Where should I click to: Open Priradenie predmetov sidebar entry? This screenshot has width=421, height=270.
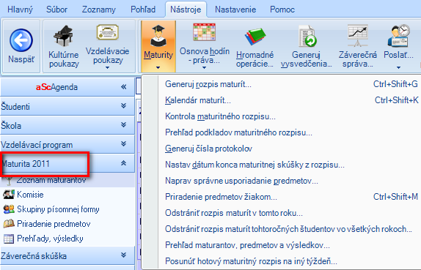[54, 224]
